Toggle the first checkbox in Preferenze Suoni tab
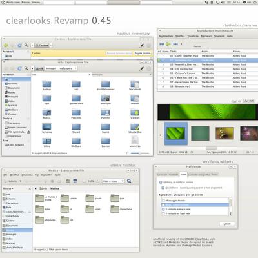Image resolution: width=258 pixels, height=258 pixels. [161, 182]
